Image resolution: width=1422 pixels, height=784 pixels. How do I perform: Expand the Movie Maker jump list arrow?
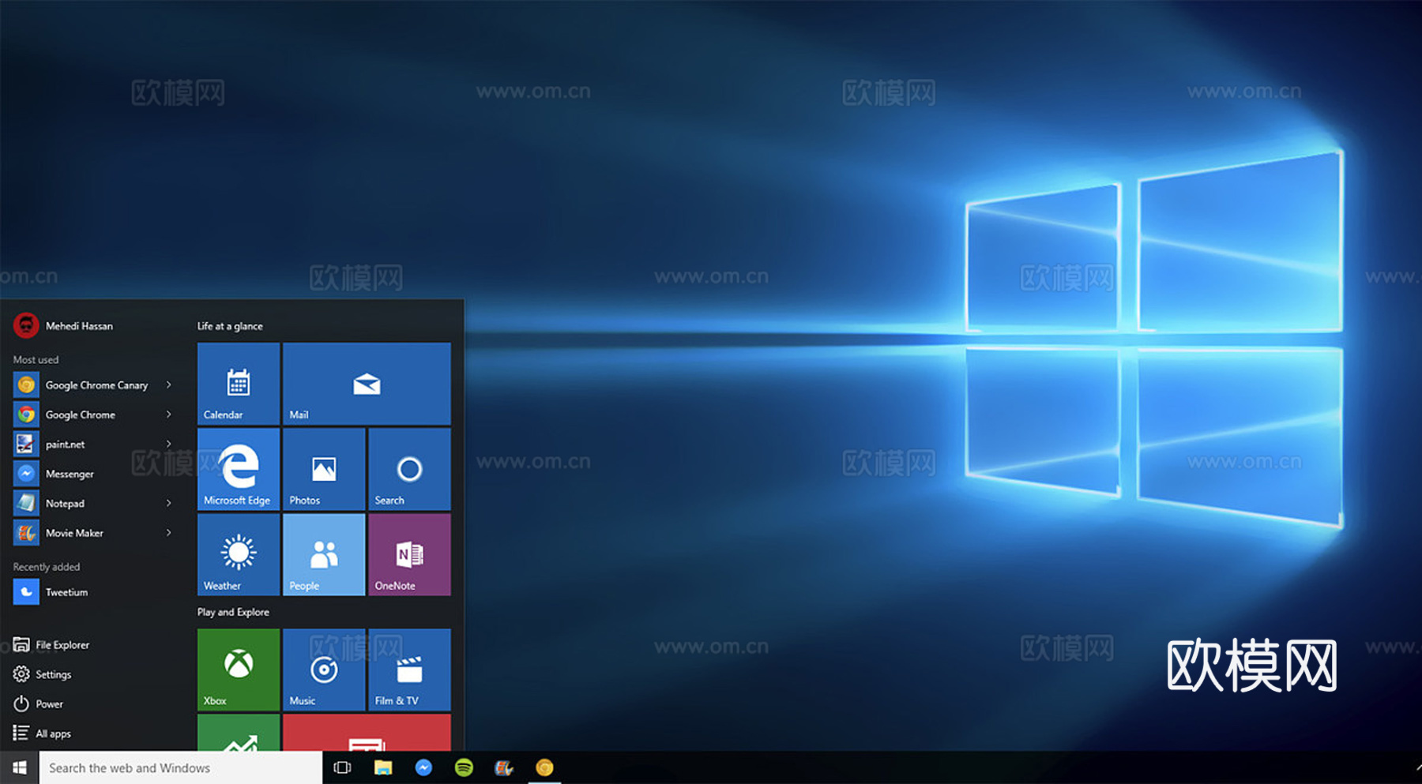point(169,533)
